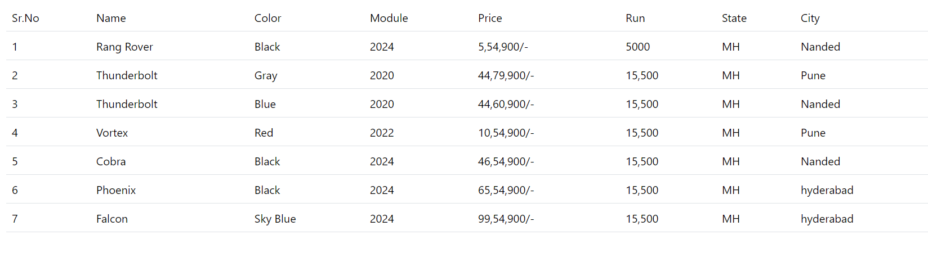Click the 2022 module cell
Screen dimensions: 928x262
pos(382,133)
